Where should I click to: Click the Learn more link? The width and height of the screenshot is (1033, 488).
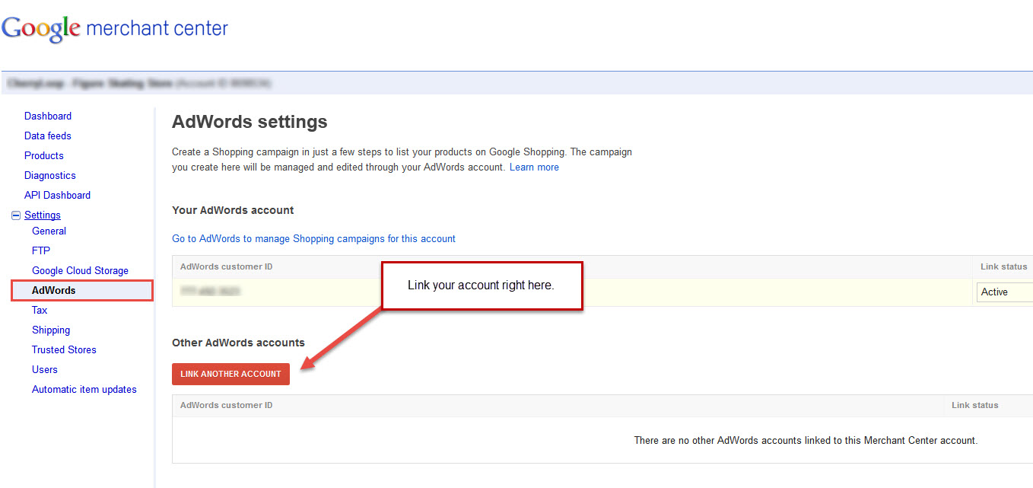[x=534, y=167]
